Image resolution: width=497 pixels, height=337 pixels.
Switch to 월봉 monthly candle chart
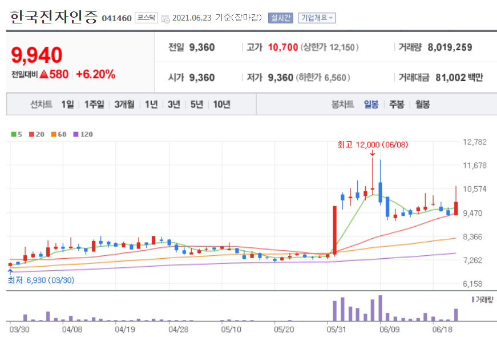coord(422,104)
